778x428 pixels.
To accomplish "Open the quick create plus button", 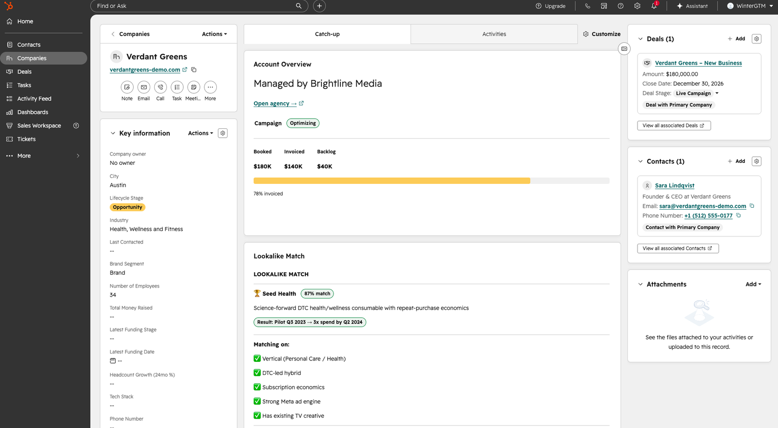I will pyautogui.click(x=319, y=6).
